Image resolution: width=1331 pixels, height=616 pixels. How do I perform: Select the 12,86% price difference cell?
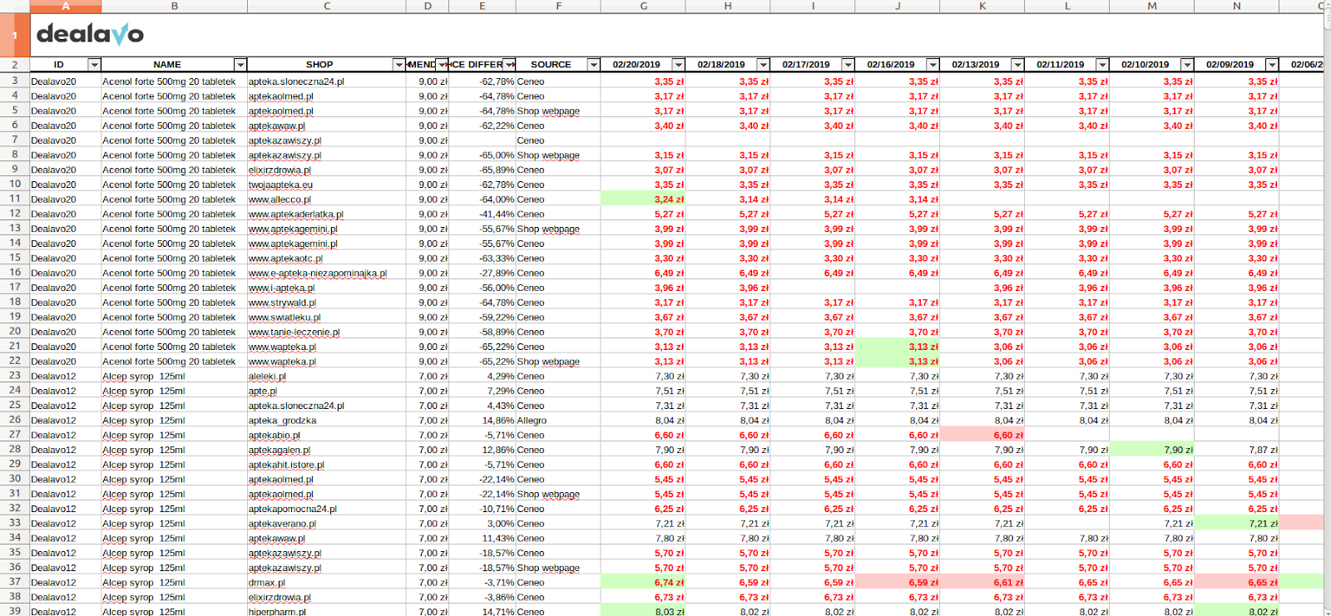(482, 450)
